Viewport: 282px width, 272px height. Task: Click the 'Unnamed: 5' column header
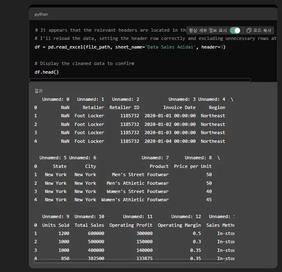[53, 158]
